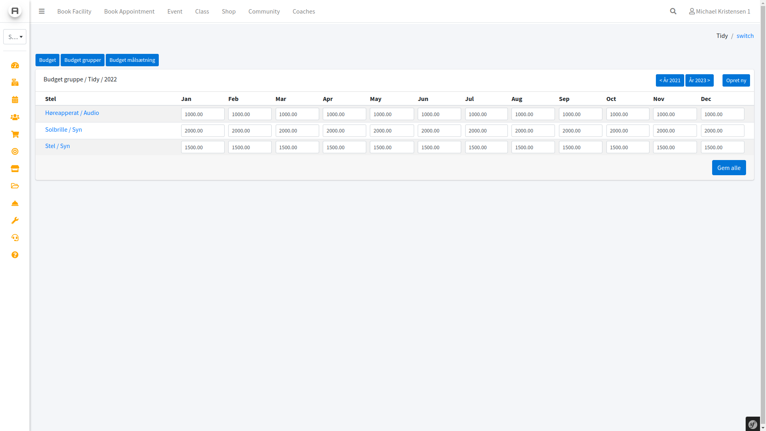Open the calendar icon in sidebar
The height and width of the screenshot is (431, 766).
(15, 100)
